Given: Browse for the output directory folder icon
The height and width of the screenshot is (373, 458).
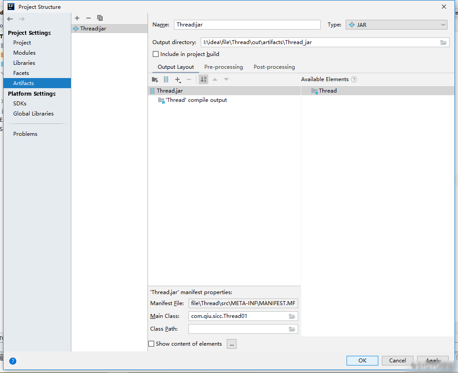Looking at the screenshot, I should point(443,43).
